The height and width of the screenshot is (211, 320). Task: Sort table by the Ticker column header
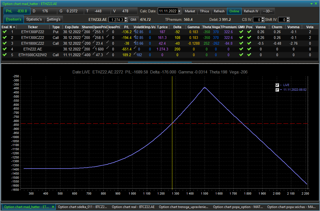point(33,27)
